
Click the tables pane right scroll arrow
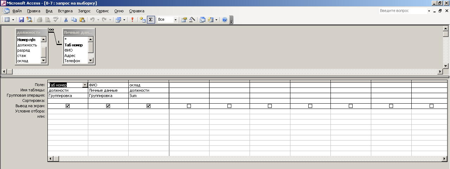point(440,71)
